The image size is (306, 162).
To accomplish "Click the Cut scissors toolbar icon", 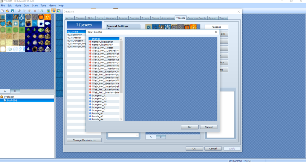I will point(20,11).
